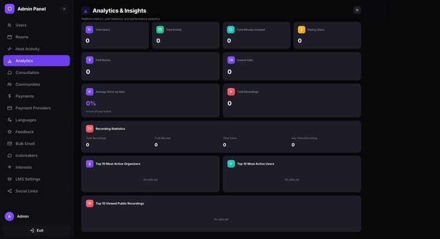Click the chart icon beside Analytics & Insights
The width and height of the screenshot is (440, 239).
click(x=86, y=11)
